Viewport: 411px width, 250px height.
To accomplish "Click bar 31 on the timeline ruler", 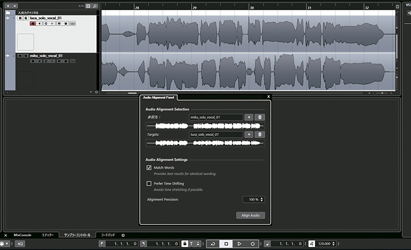I will tap(309, 8).
